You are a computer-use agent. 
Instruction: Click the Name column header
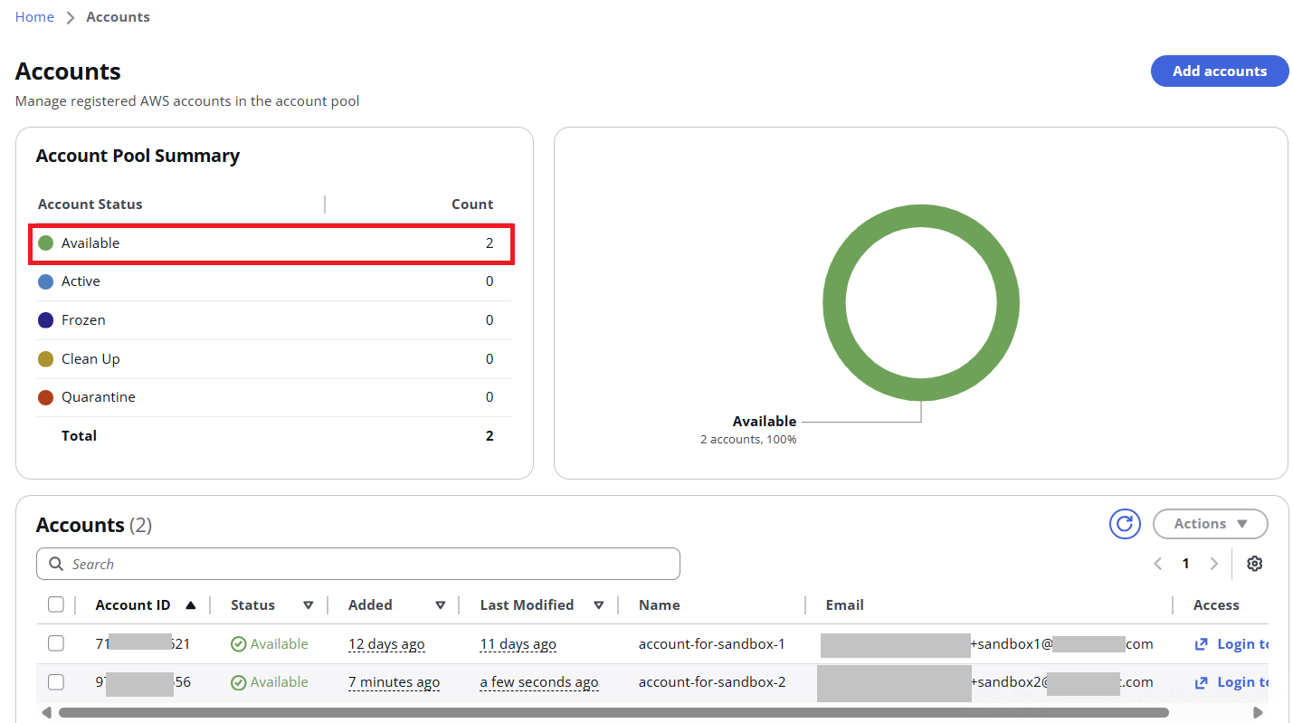[659, 605]
